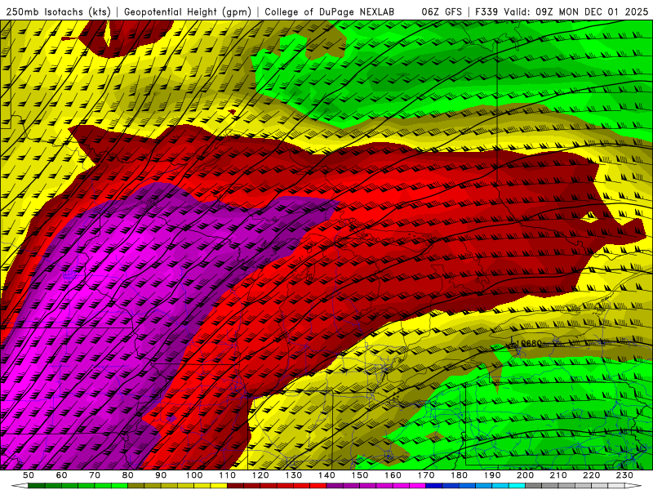This screenshot has width=653, height=490.
Task: Pick the bright red swatch ending at 140 kts
Action: click(x=318, y=486)
